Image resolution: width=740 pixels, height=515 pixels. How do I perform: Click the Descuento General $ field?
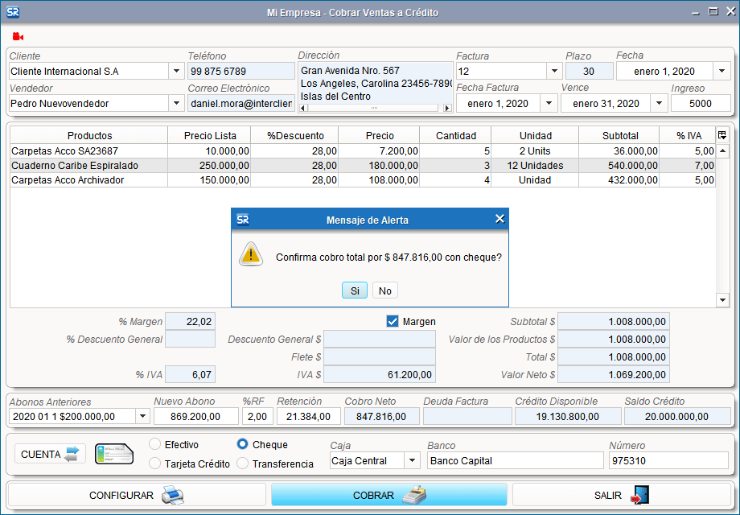pyautogui.click(x=380, y=339)
